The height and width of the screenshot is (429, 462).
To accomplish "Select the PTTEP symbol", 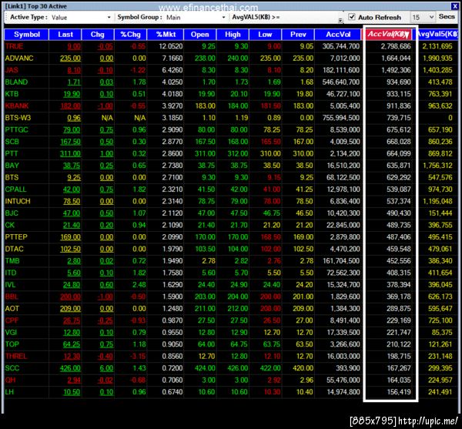I will 16,237.
